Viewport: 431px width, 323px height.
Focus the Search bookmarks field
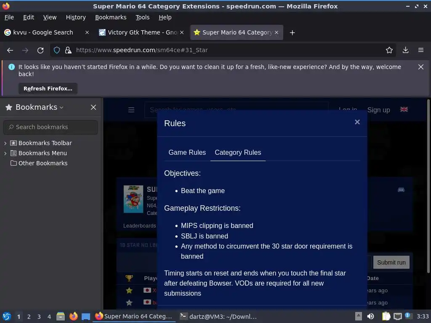pos(51,127)
